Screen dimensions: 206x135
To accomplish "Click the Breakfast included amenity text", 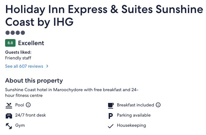I will [x=135, y=105].
